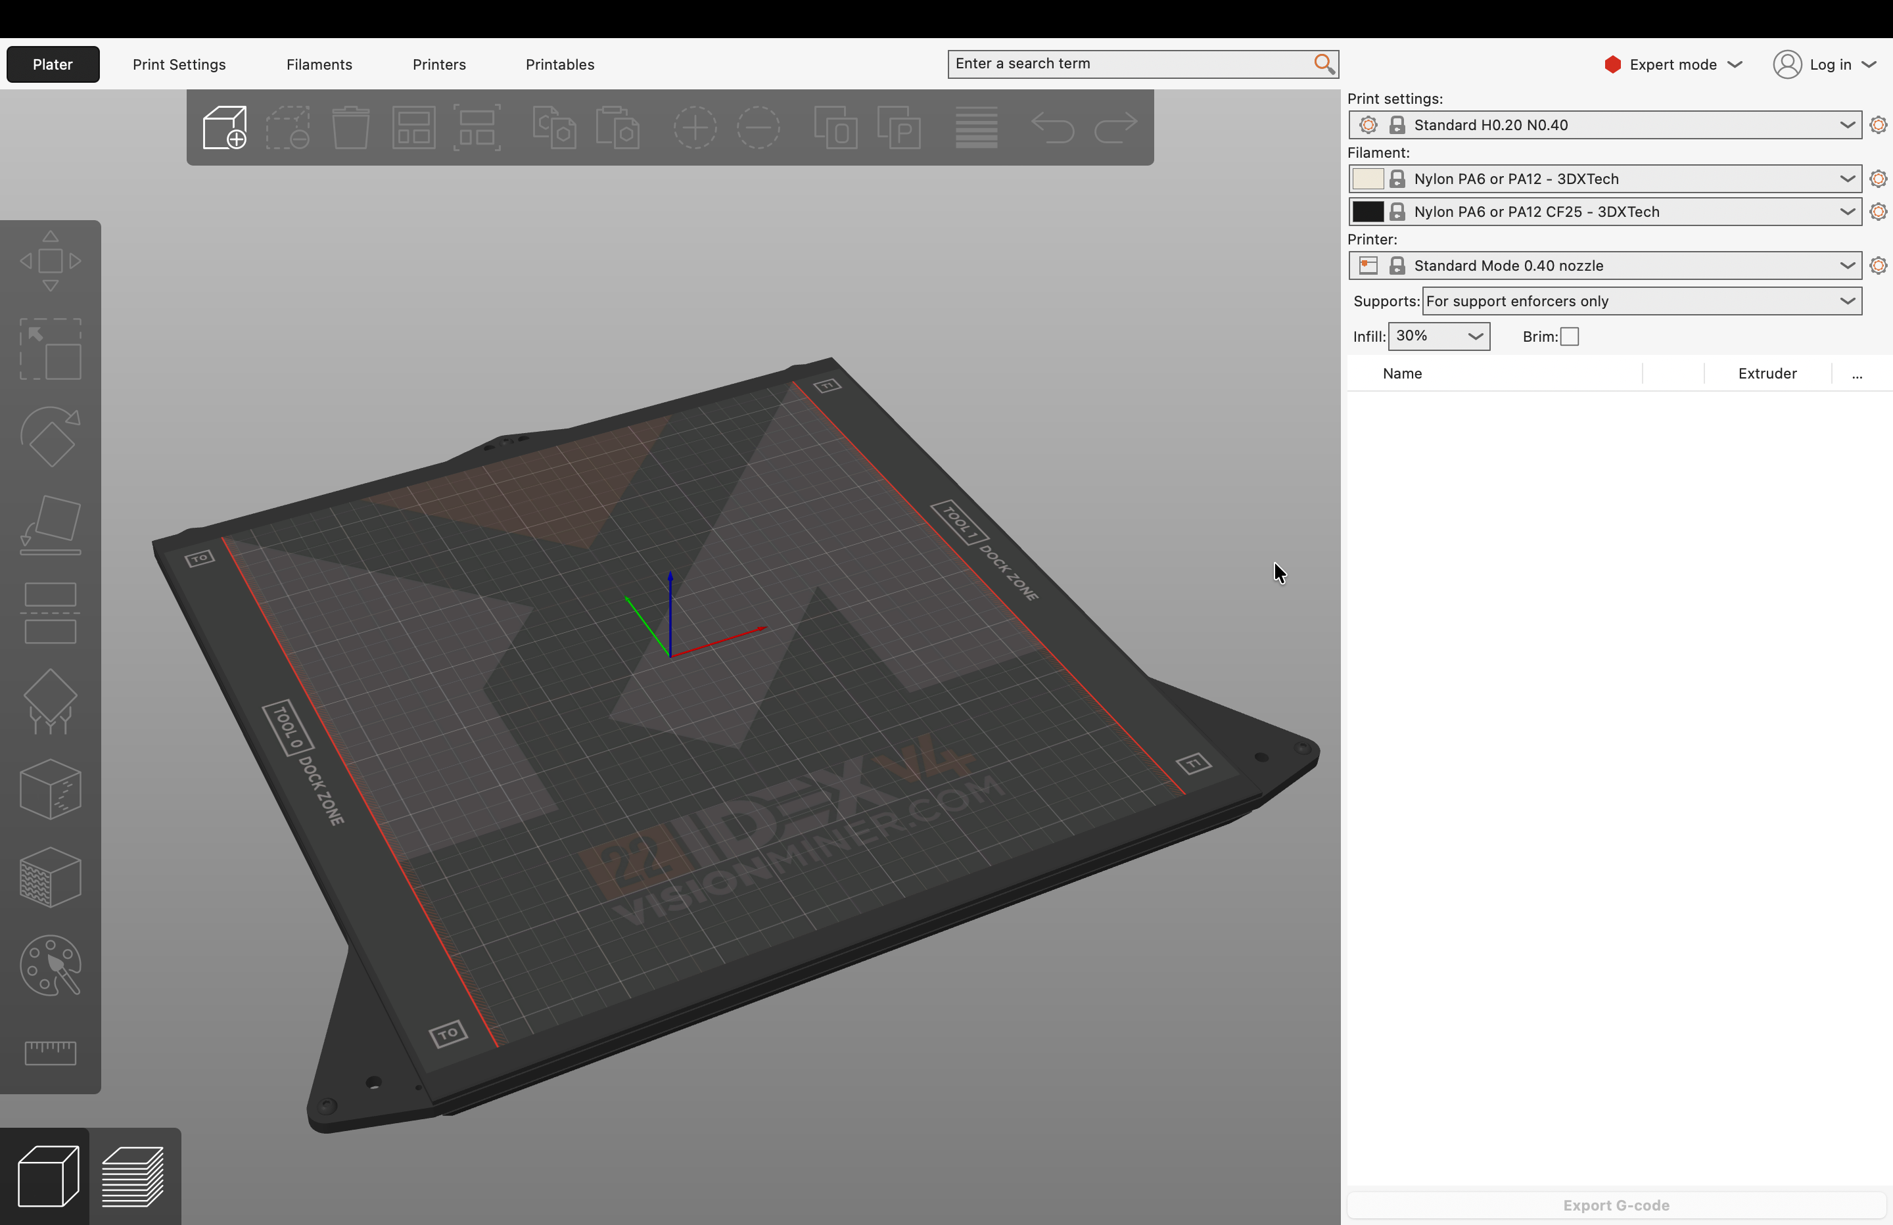Open the Expert mode dropdown
The width and height of the screenshot is (1893, 1225).
(x=1673, y=64)
